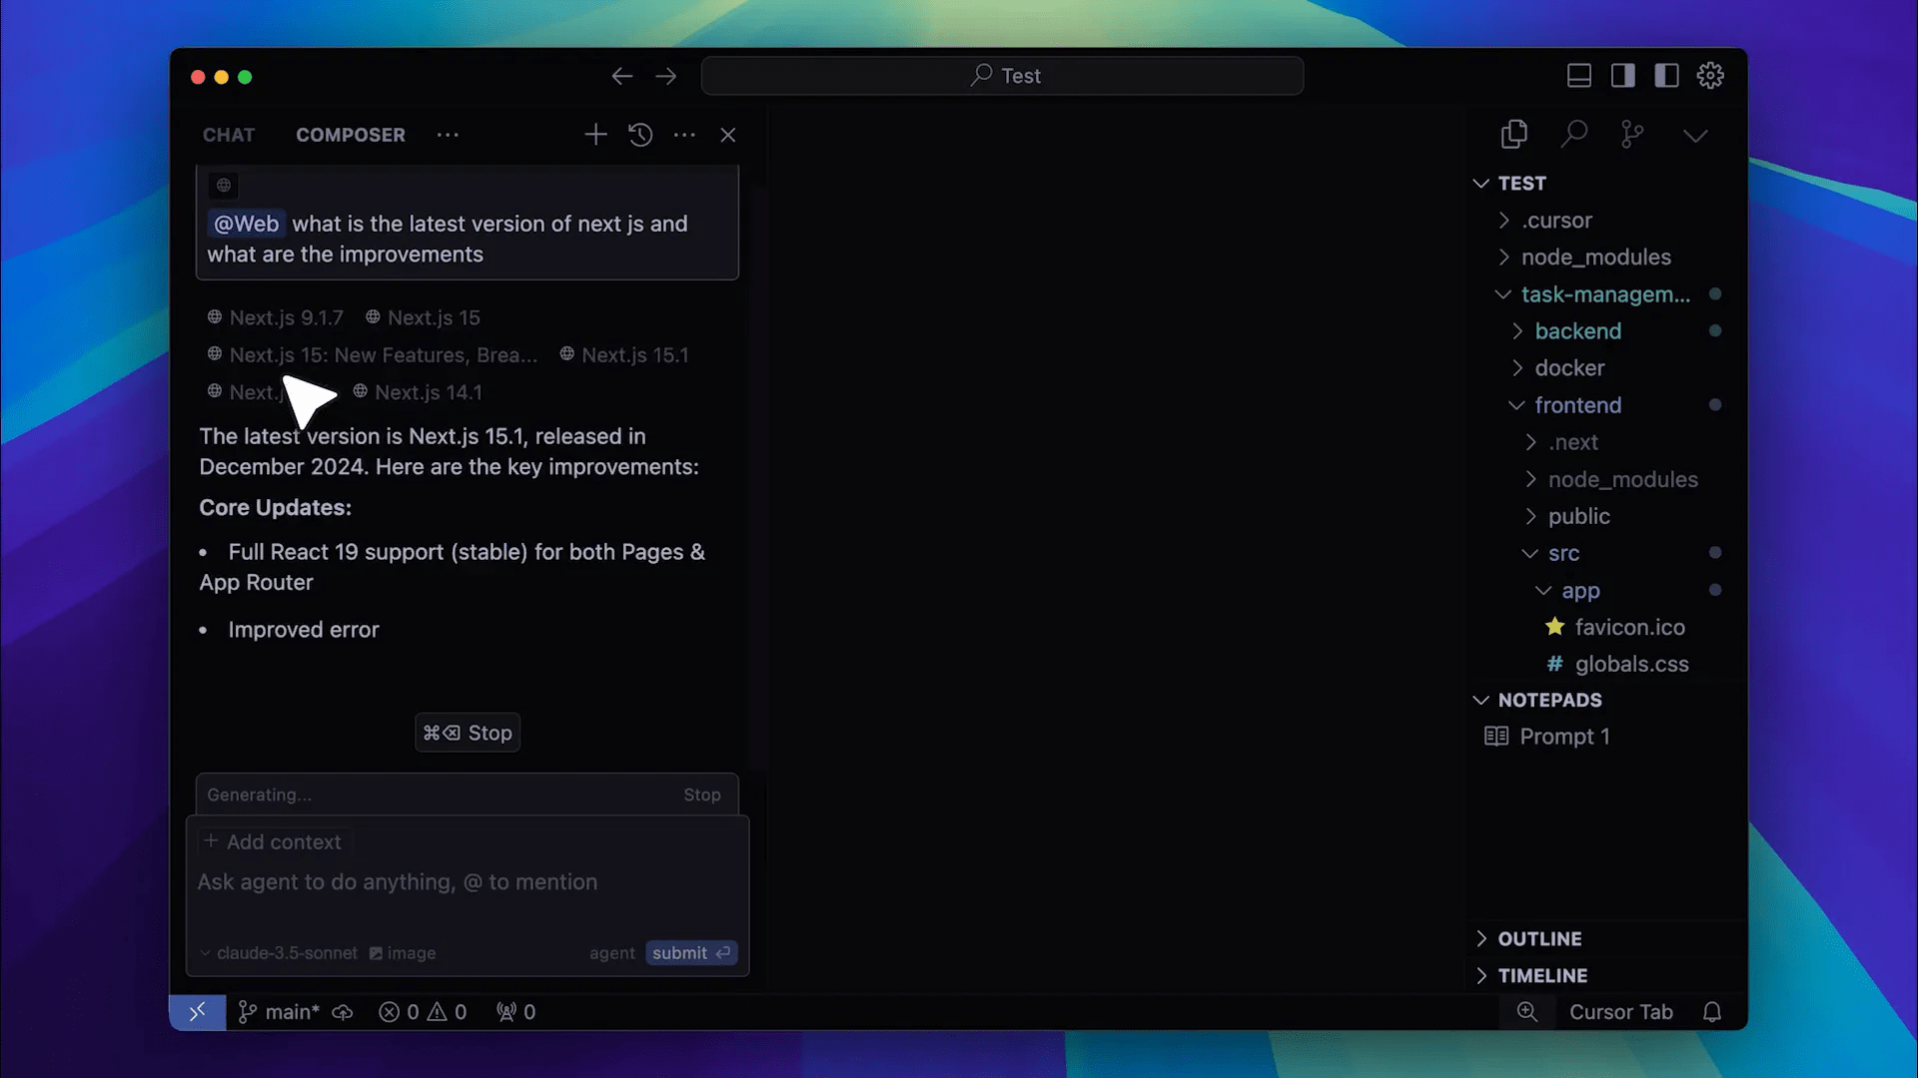
Task: Open the Next.js 14.1 web source
Action: (x=418, y=392)
